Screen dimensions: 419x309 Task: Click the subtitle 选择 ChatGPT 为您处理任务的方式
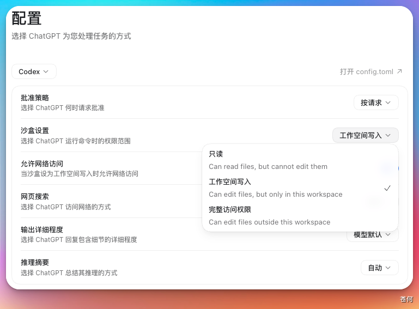pos(71,36)
